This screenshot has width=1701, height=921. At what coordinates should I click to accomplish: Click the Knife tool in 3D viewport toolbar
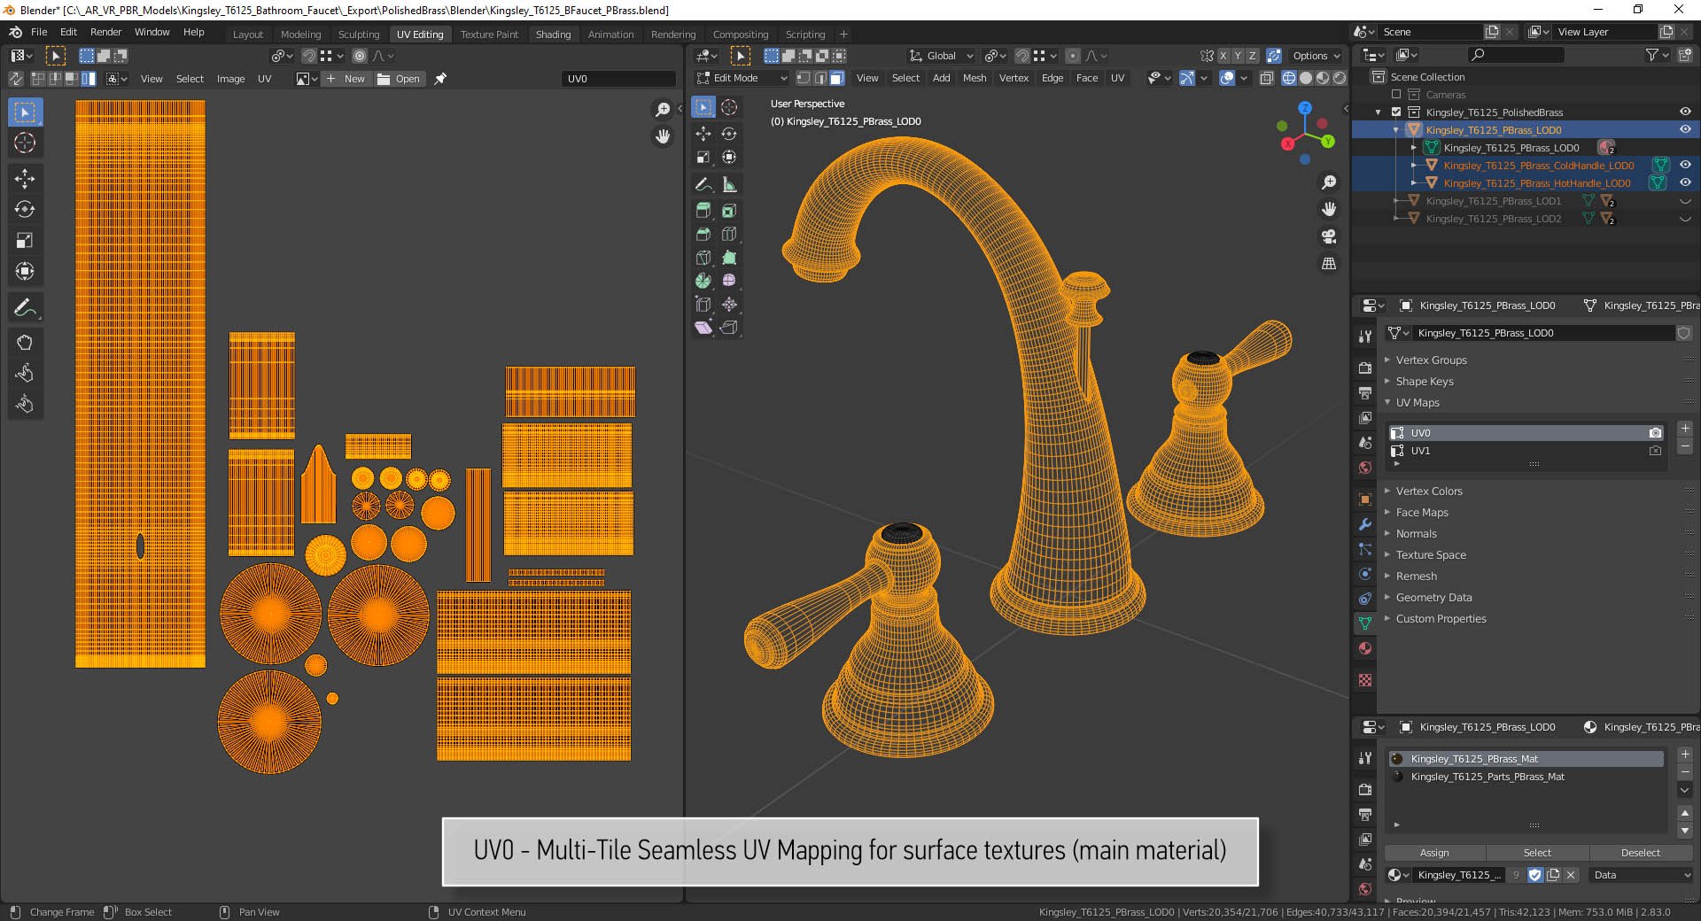703,258
